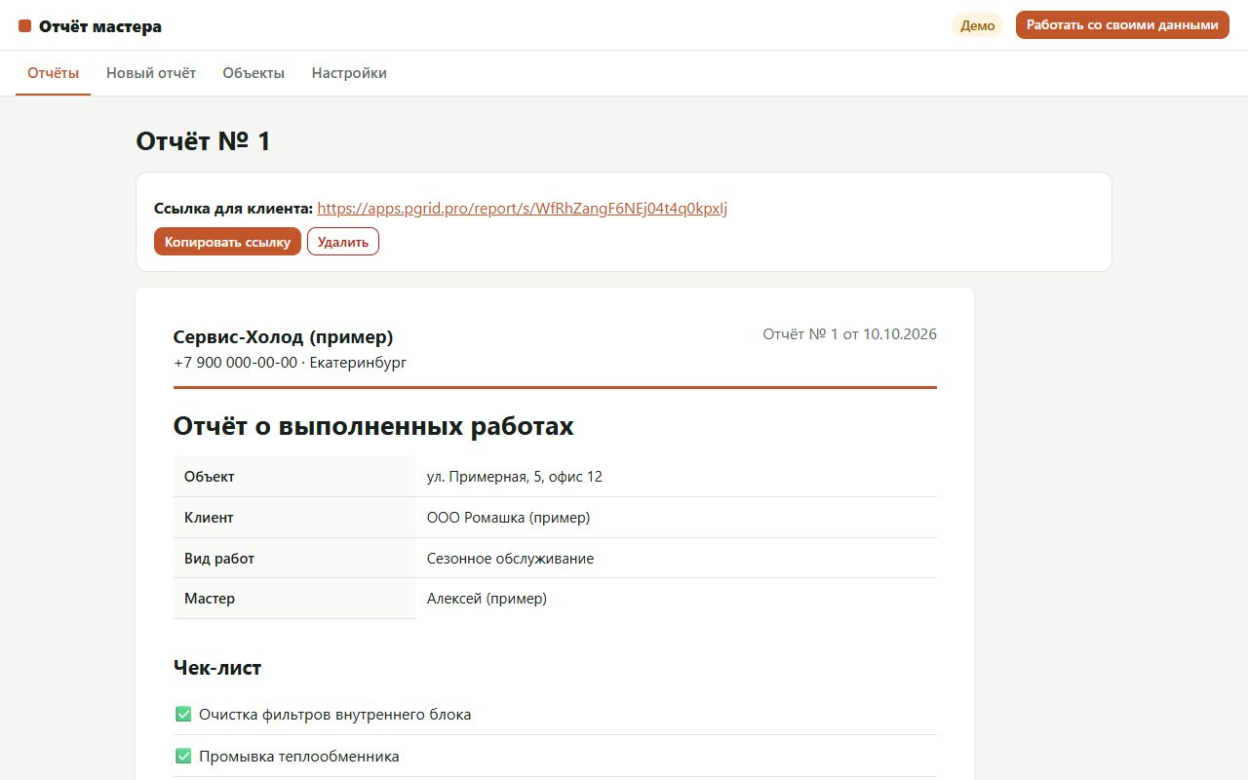
Task: Click the master name Алексей (пример)
Action: (487, 599)
